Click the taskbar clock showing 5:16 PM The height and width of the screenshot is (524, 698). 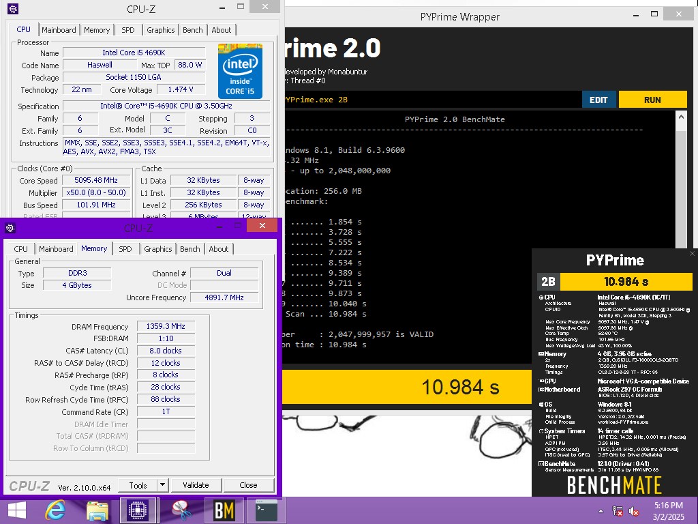pos(669,511)
